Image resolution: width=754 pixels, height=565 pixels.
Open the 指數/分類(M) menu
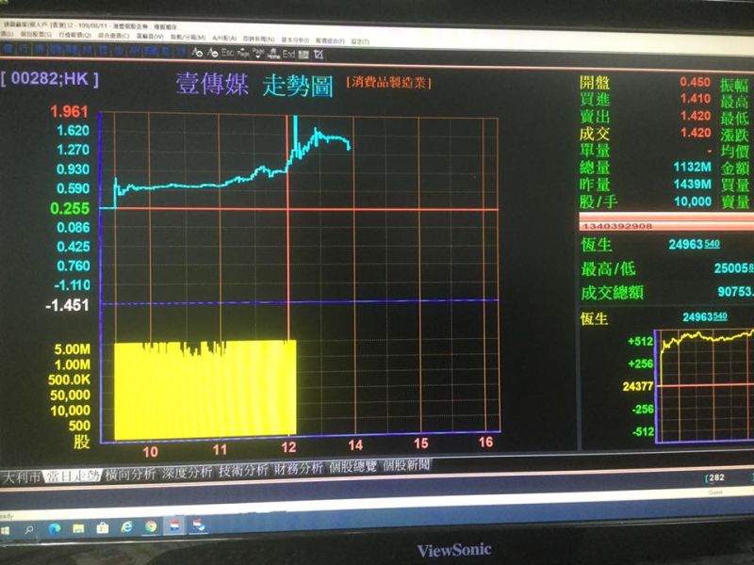click(188, 37)
